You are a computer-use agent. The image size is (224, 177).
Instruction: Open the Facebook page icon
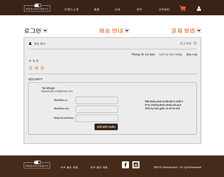(x=125, y=165)
